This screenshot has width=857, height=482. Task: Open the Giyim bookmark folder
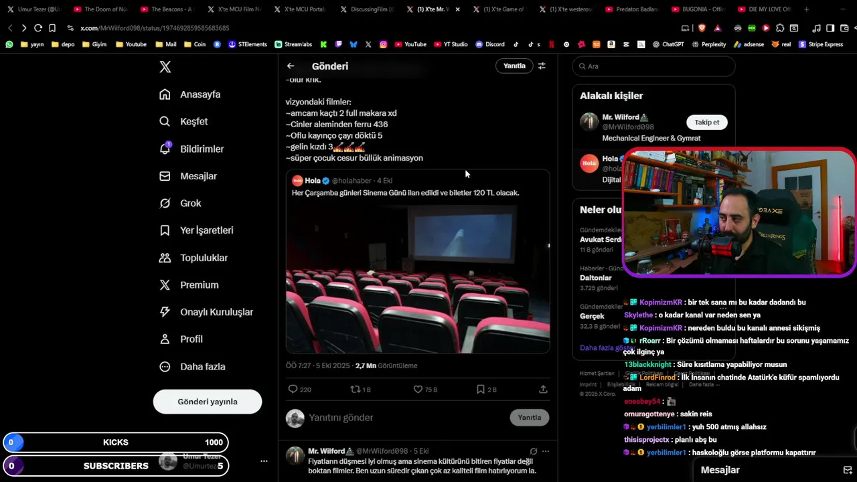94,44
